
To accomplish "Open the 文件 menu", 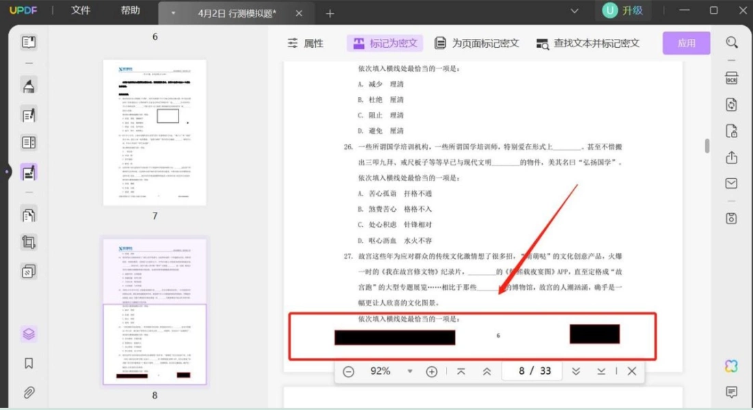I will (81, 10).
